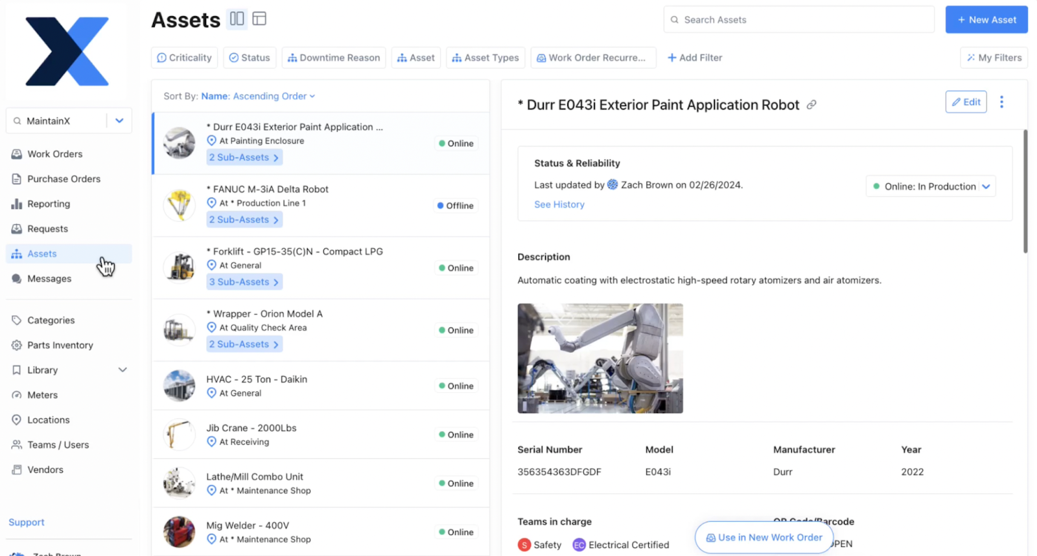The image size is (1037, 556).
Task: Edit the Durr paint robot asset
Action: click(966, 102)
